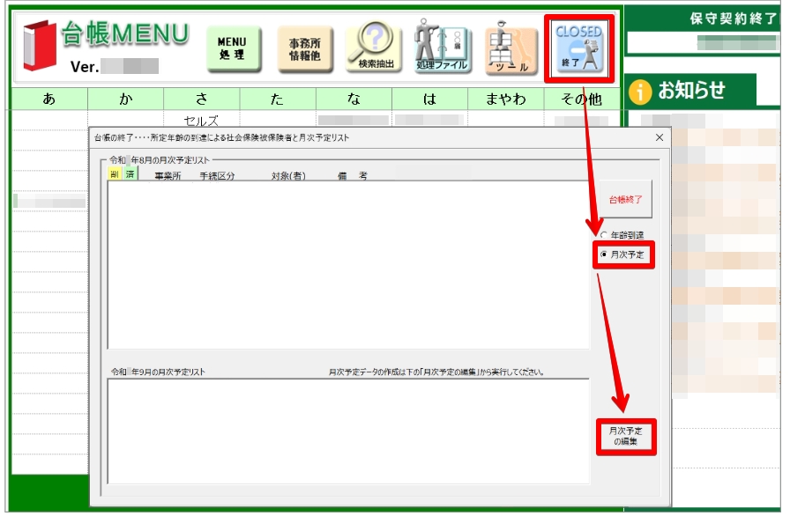
Task: Switch to the さ tab
Action: point(202,100)
